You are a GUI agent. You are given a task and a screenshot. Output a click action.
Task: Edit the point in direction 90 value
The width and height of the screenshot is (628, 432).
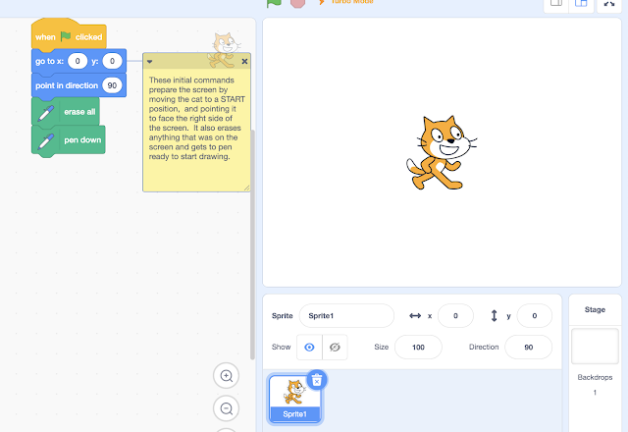(x=112, y=85)
